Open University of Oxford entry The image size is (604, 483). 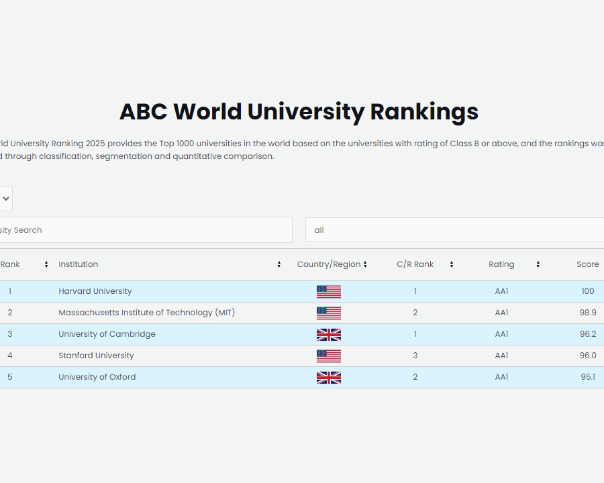click(97, 377)
